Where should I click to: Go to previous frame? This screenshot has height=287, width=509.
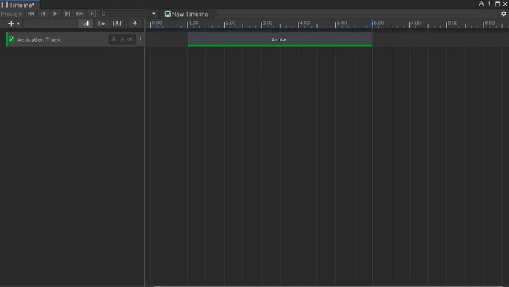point(43,14)
